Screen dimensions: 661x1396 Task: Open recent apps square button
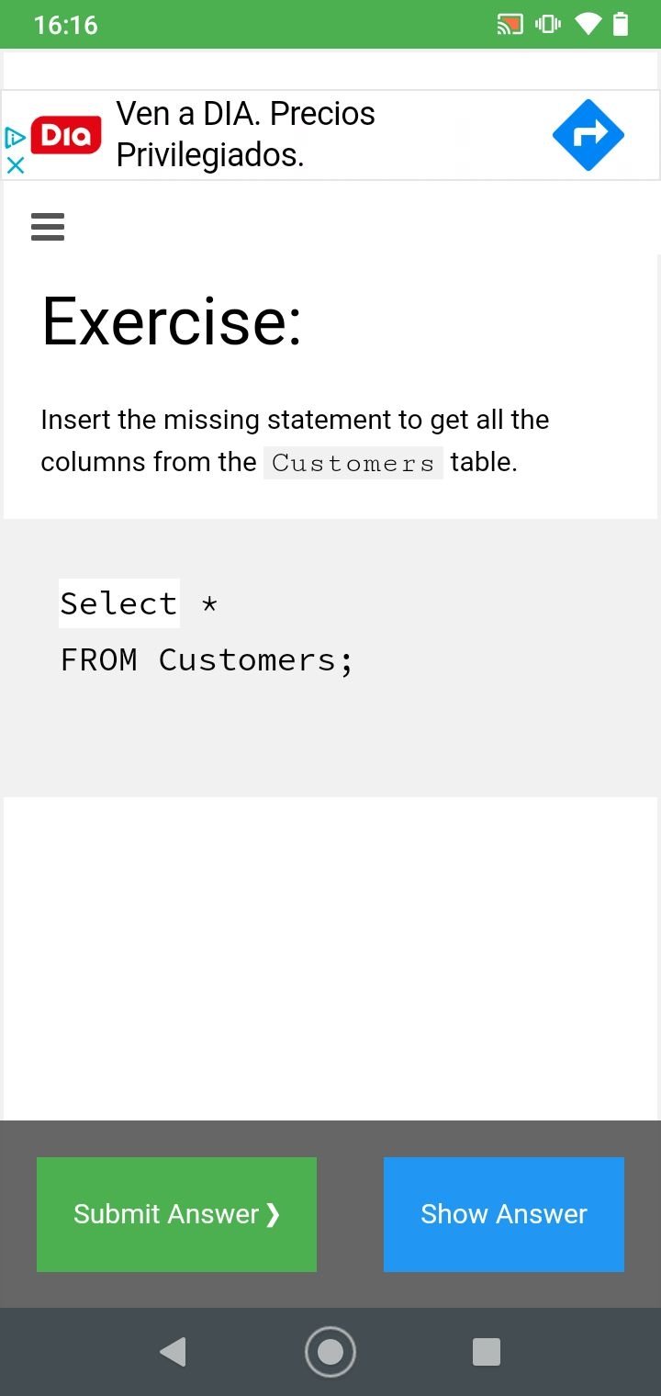487,1352
